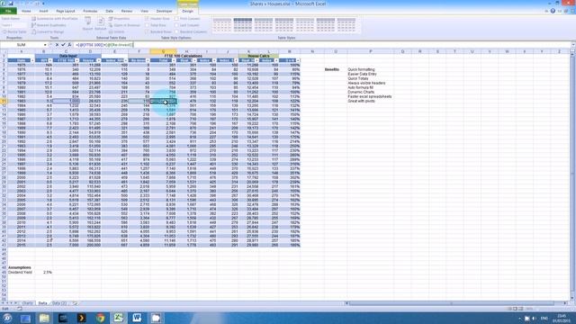Viewport: 576px width, 324px height.
Task: Open the Charts sheet tab
Action: (x=28, y=303)
